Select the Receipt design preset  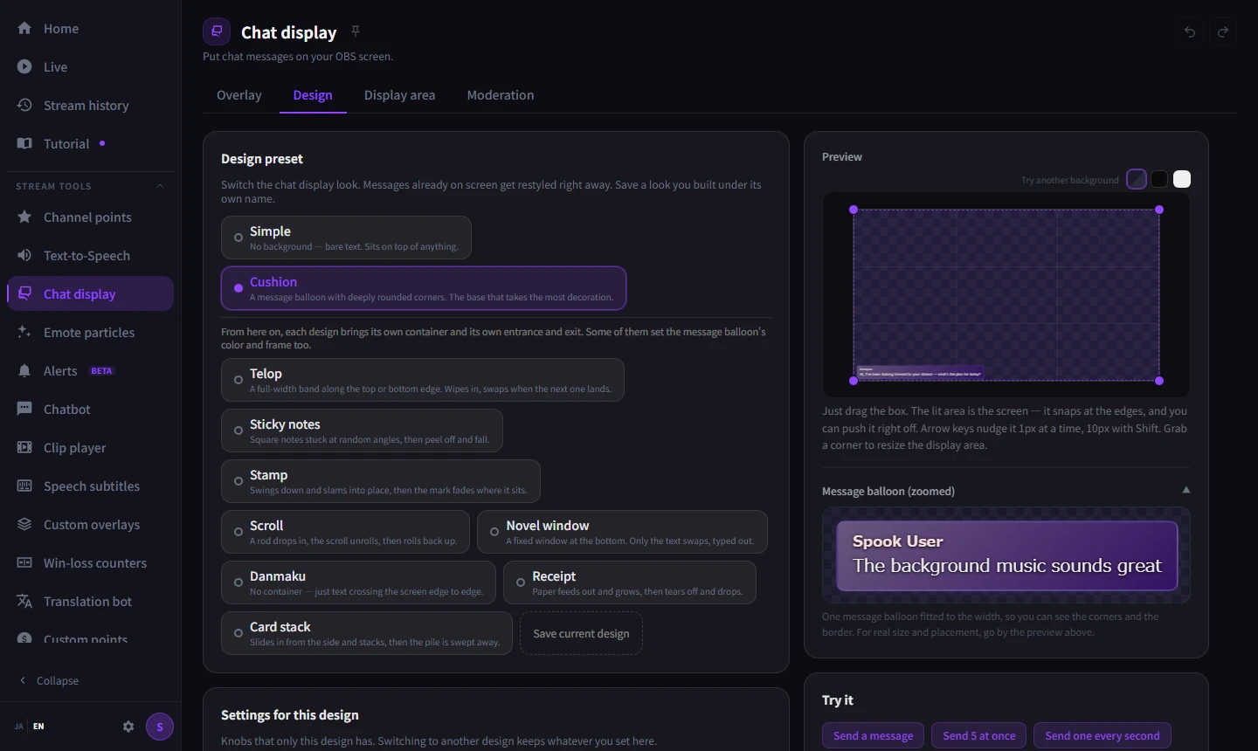(x=630, y=582)
